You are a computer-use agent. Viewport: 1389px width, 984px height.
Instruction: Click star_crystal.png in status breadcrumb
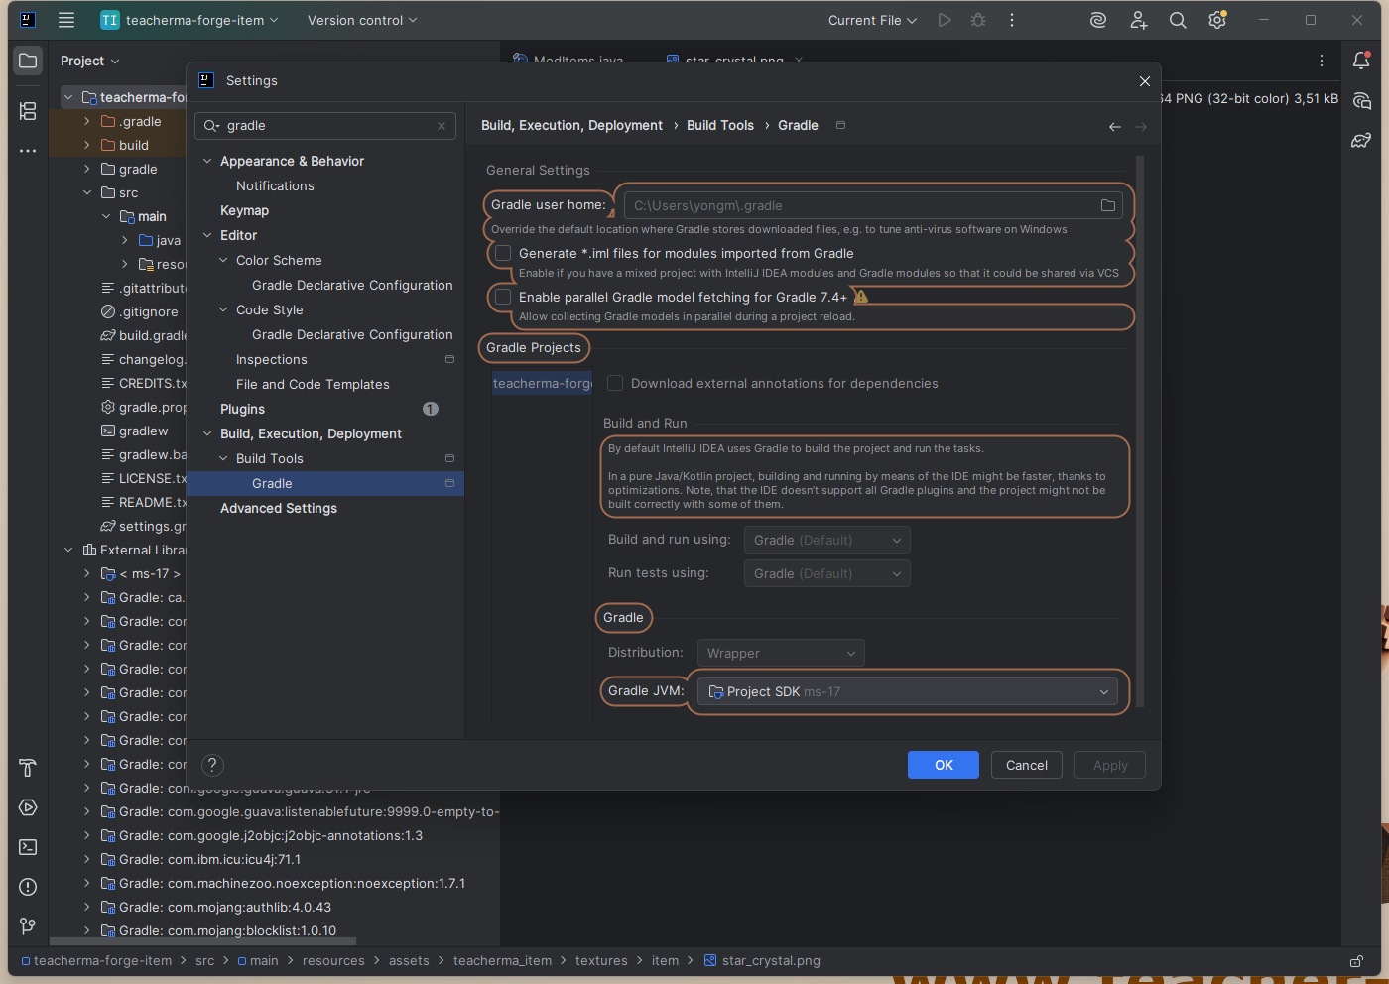coord(771,961)
